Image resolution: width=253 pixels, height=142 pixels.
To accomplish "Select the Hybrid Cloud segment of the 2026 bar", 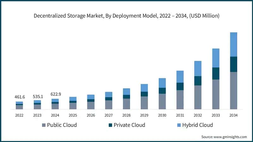I will [91, 97].
